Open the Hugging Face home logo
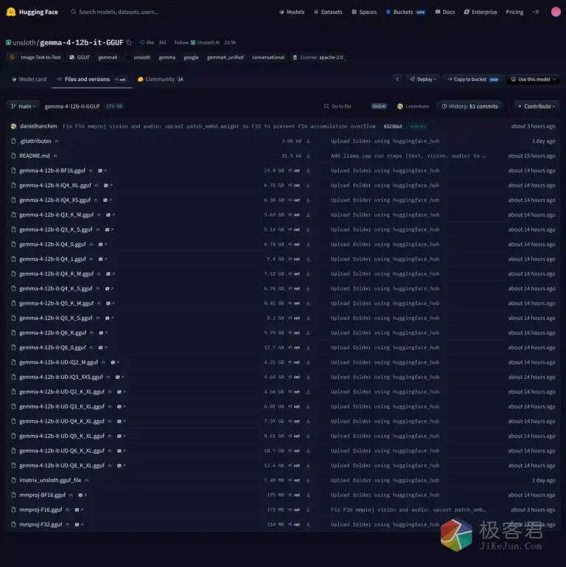 (x=32, y=12)
